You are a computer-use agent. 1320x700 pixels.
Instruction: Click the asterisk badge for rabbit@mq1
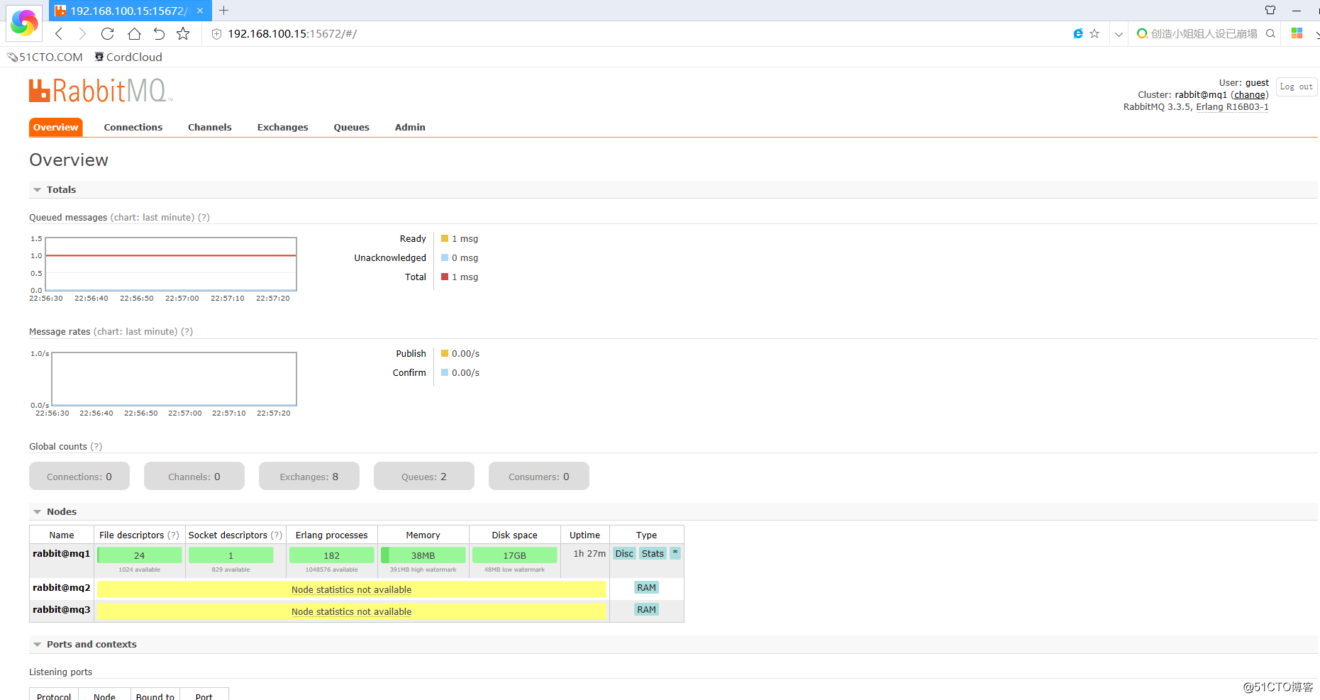[675, 552]
